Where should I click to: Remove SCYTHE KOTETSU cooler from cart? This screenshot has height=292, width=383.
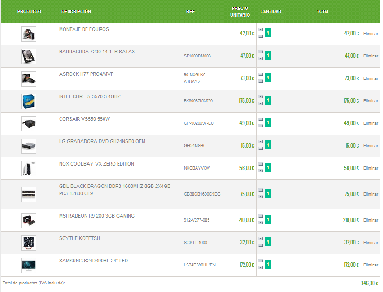pos(370,243)
